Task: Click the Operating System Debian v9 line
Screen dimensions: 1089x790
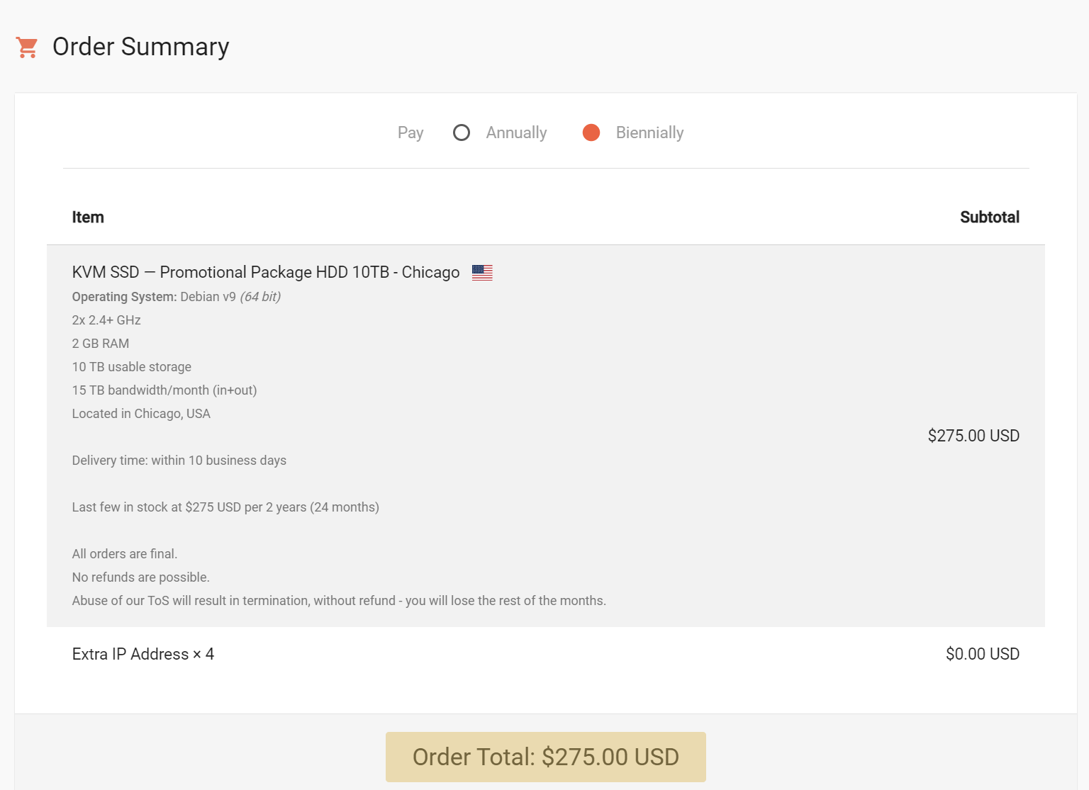Action: tap(176, 297)
